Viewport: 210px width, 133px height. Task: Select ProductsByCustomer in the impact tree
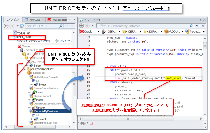pyautogui.click(x=46, y=111)
